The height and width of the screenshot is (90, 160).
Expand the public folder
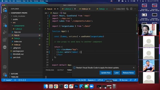pyautogui.click(x=25, y=19)
